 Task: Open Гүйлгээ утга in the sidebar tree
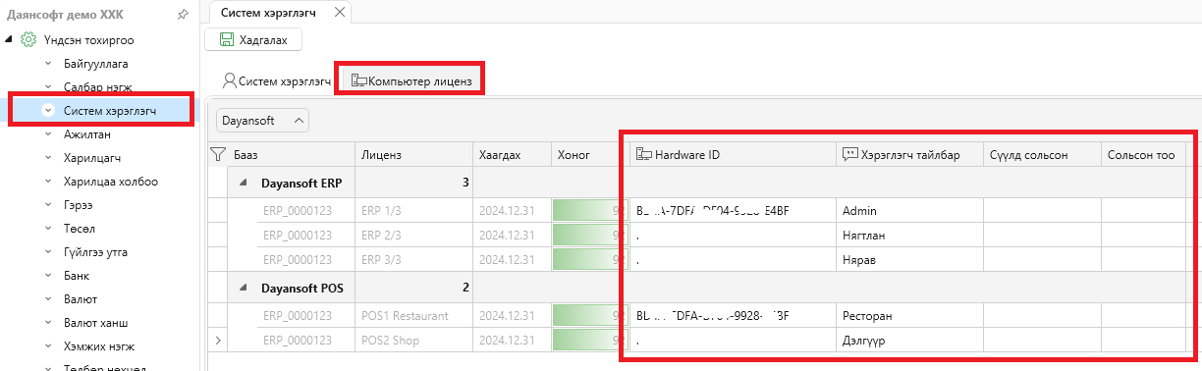pos(95,251)
